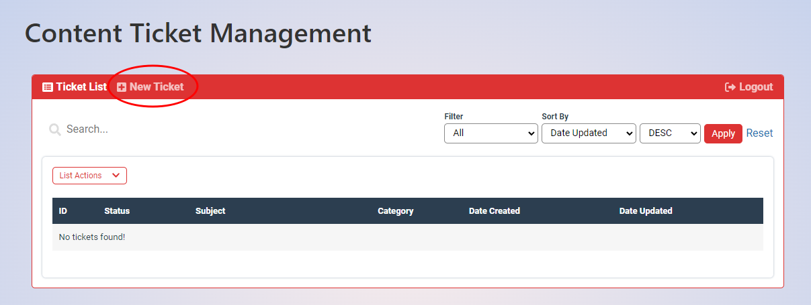Screen dimensions: 811x305
Task: Expand the List Actions dropdown chevron
Action: point(116,176)
